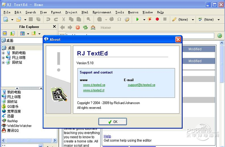This screenshot has height=147, width=225.
Task: Open the www.rj-texted.se link
Action: [94, 85]
